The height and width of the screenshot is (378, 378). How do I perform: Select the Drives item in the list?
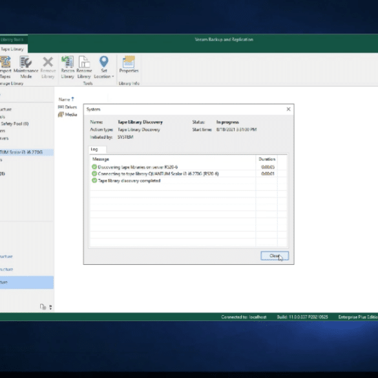pos(67,107)
